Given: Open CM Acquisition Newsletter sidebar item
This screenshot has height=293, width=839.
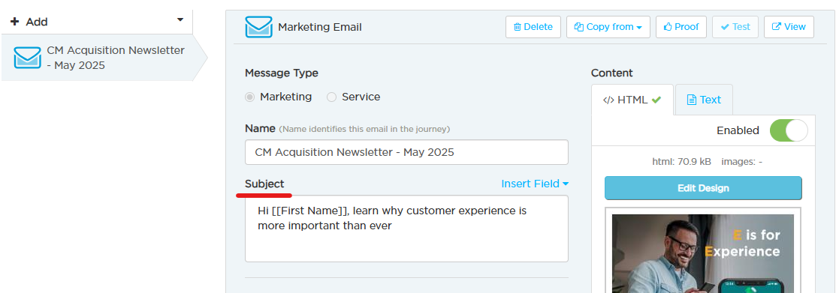Looking at the screenshot, I should point(104,58).
